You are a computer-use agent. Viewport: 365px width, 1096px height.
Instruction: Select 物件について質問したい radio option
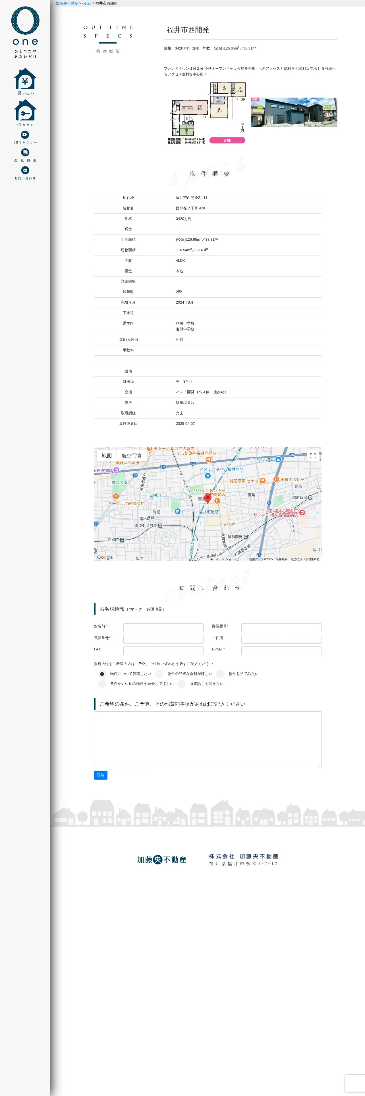[x=102, y=673]
